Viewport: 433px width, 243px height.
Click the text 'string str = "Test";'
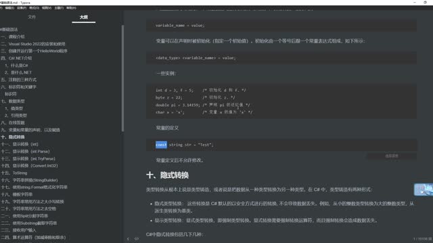(x=191, y=144)
